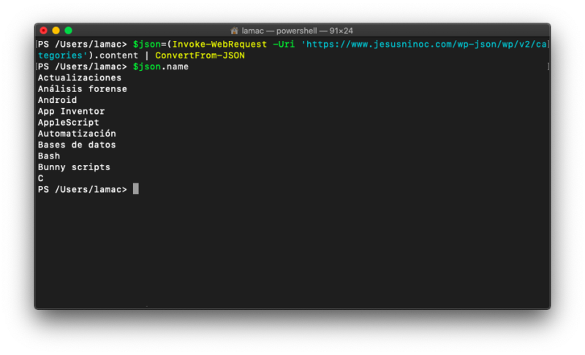The image size is (585, 355).
Task: Click the yellow minimize window button
Action: click(x=56, y=31)
